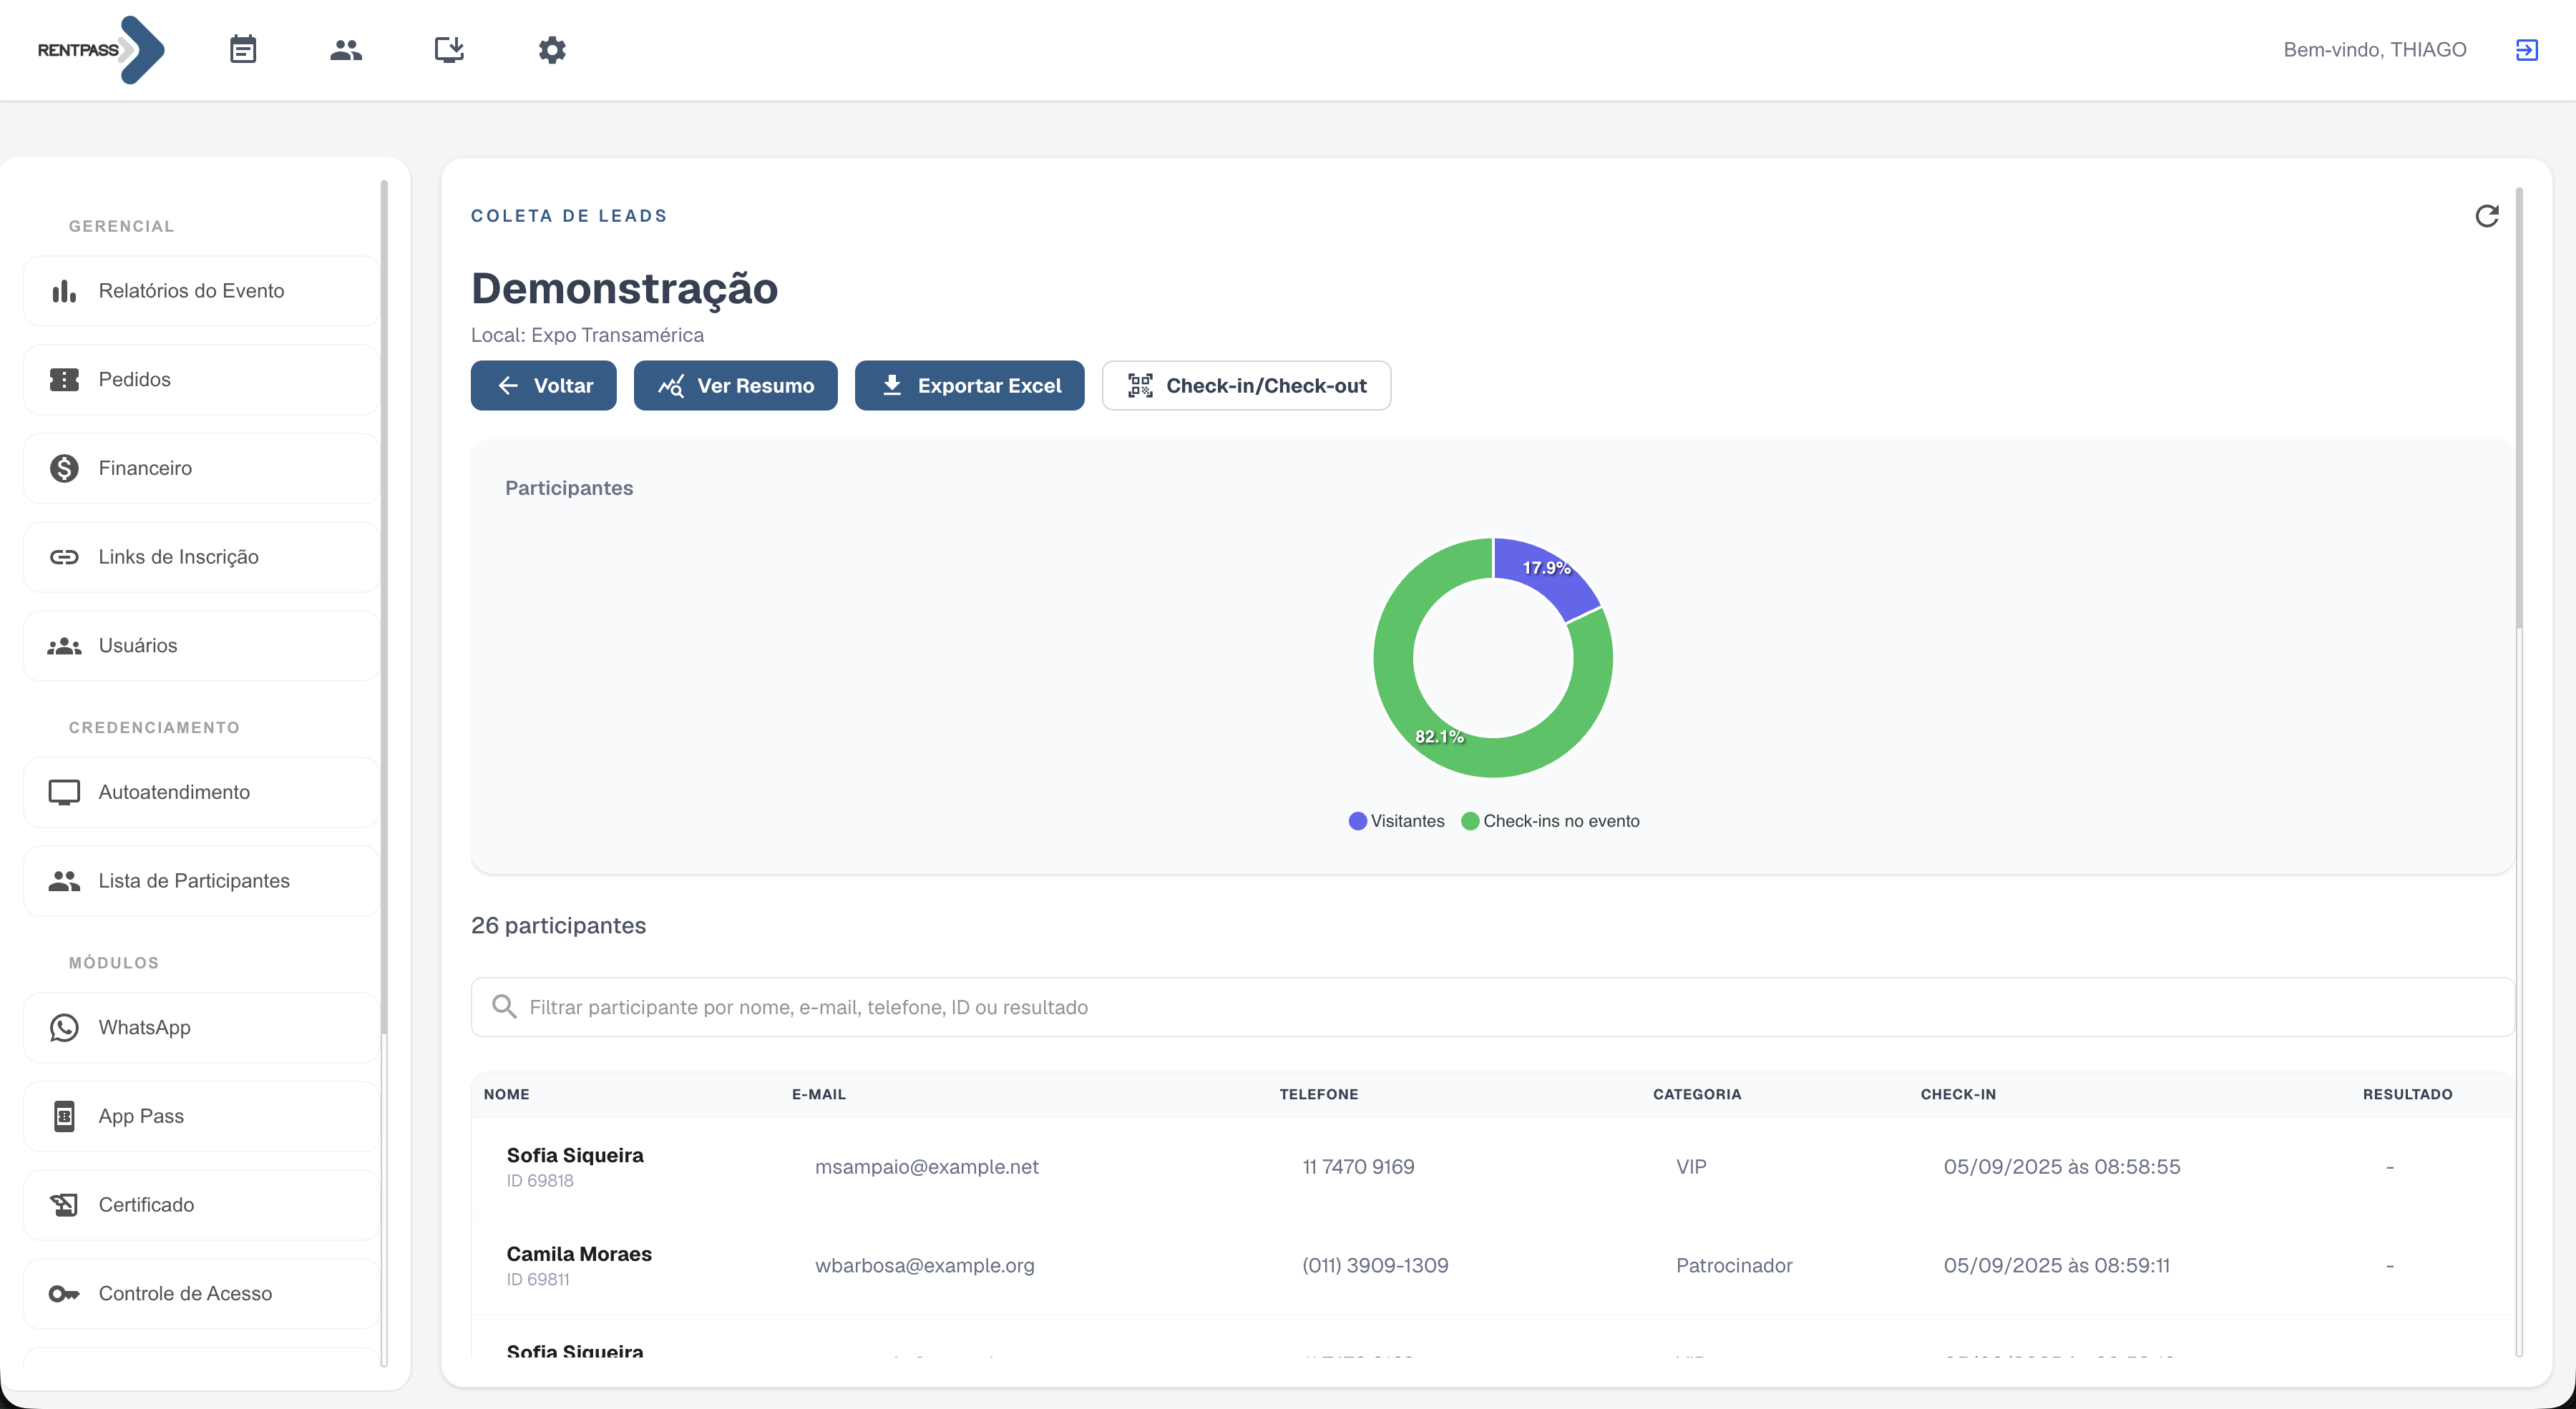Click the search magnifier icon in filter field
The image size is (2576, 1409).
pyautogui.click(x=504, y=1006)
